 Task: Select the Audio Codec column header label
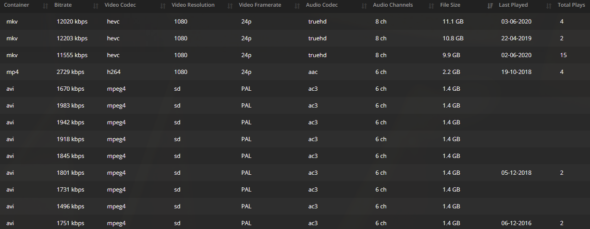point(321,5)
